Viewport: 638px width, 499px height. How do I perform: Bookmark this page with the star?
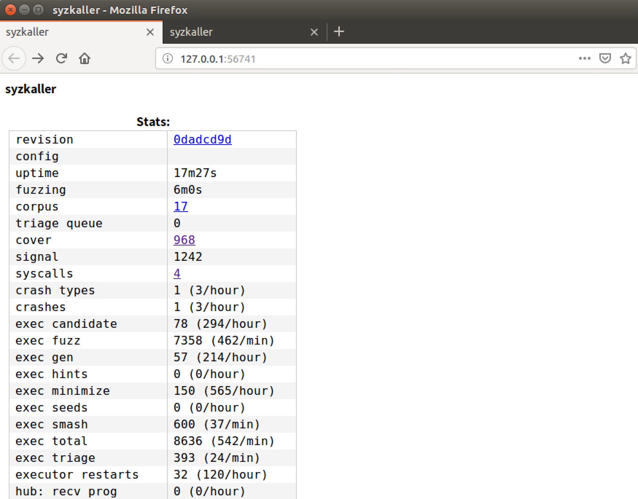(x=626, y=58)
